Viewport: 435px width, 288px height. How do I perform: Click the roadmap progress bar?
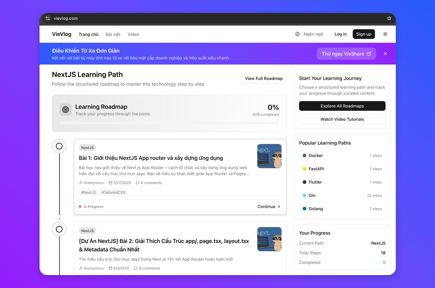click(x=169, y=123)
